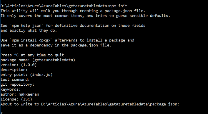This screenshot has height=114, width=208.
Task: Click the license (ISC) prompt line
Action: coord(16,99)
